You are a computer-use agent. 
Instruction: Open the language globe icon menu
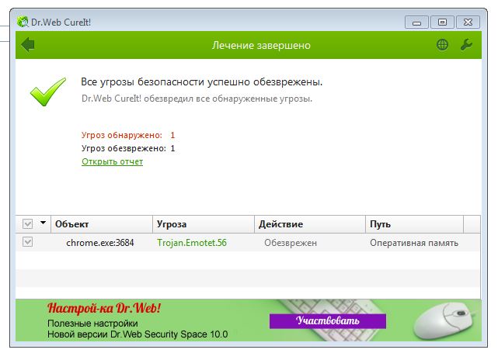pos(442,45)
